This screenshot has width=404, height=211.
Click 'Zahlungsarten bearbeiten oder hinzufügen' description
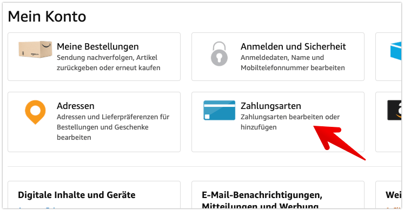click(290, 122)
